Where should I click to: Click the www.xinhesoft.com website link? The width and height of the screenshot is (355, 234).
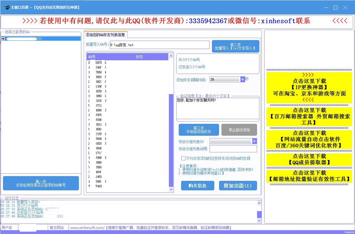(87, 228)
